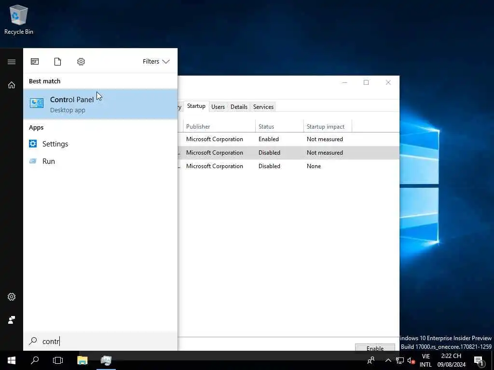The width and height of the screenshot is (494, 370).
Task: Click 'None' startup impact cell
Action: (x=314, y=166)
